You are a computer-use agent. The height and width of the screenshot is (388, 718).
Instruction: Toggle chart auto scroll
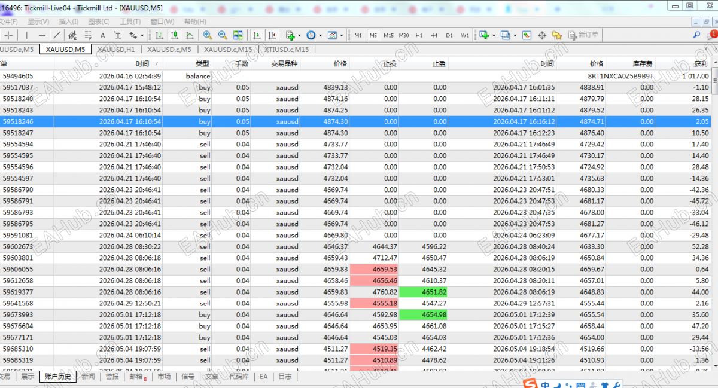coord(257,35)
